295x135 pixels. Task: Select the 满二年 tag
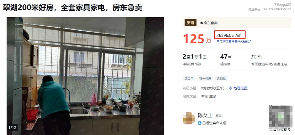189,79
